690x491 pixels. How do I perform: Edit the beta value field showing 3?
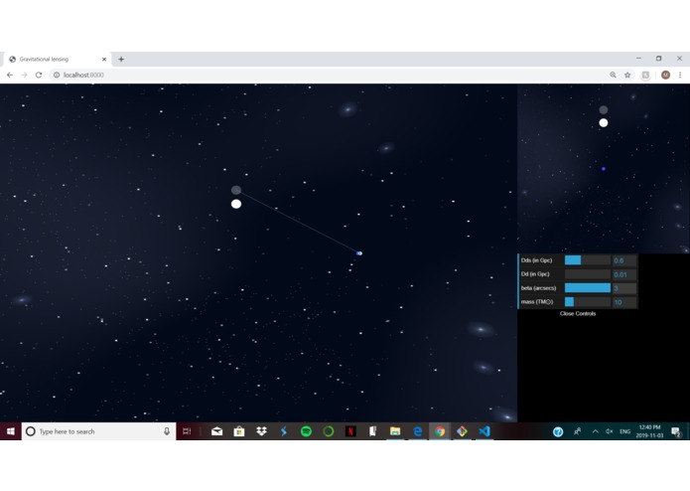coord(624,288)
